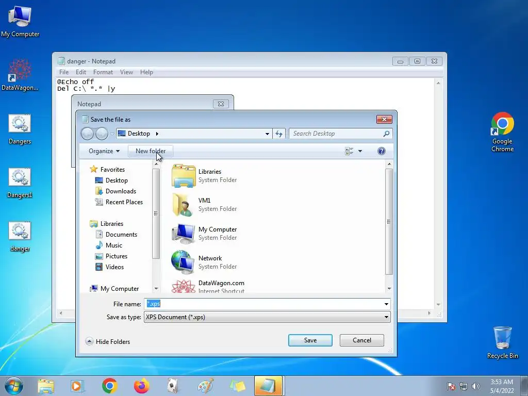
Task: Select Libraries in the navigation pane
Action: [107, 224]
